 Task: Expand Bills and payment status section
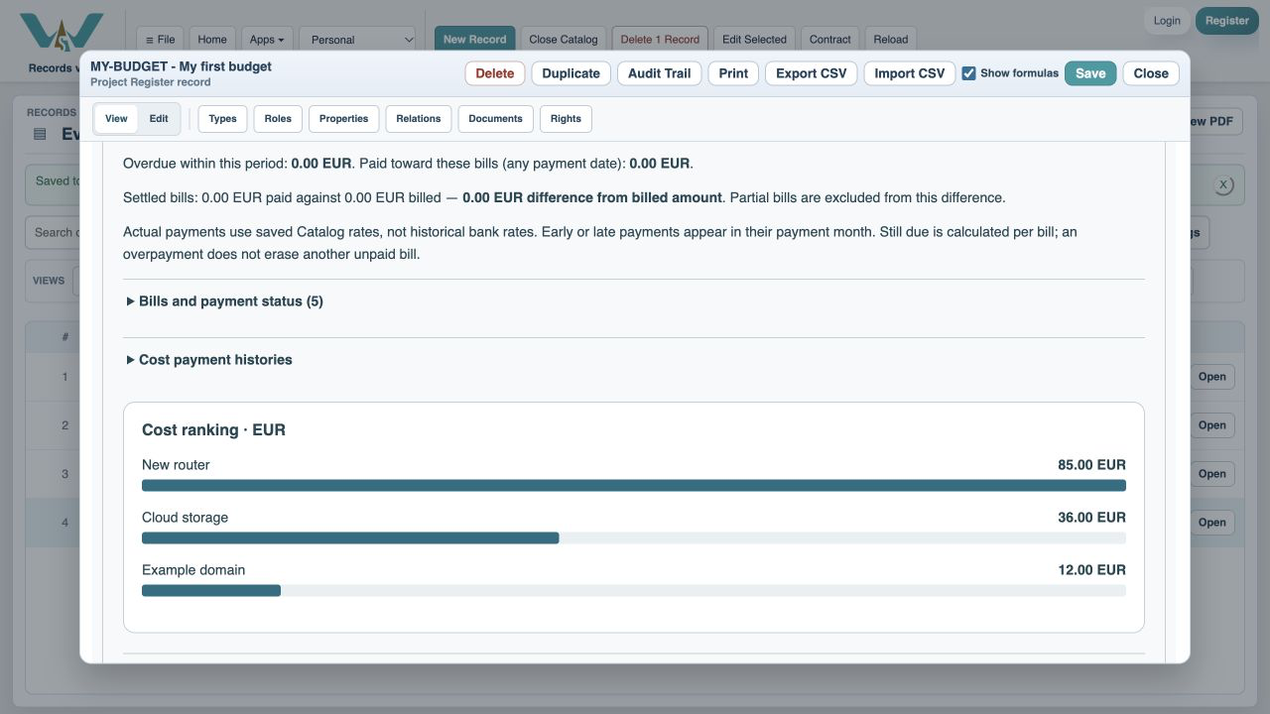click(x=225, y=301)
